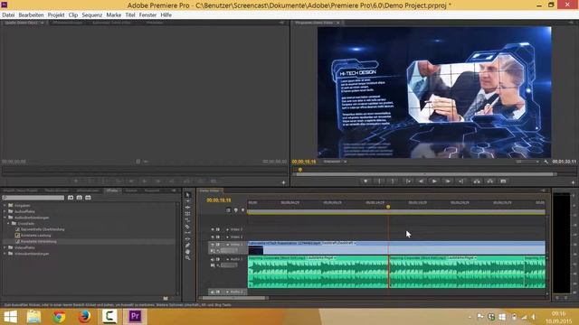579x325 pixels.
Task: Mute Audio 1 track speaker toggle
Action: click(213, 259)
